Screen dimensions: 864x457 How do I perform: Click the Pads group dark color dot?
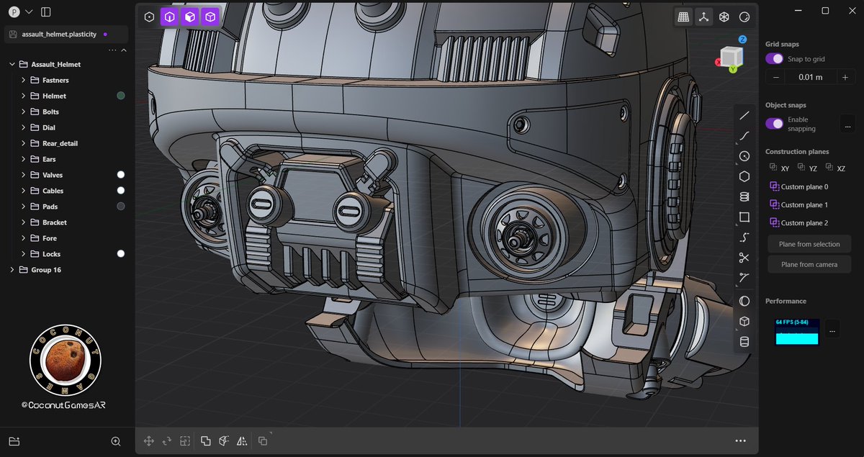(x=121, y=207)
